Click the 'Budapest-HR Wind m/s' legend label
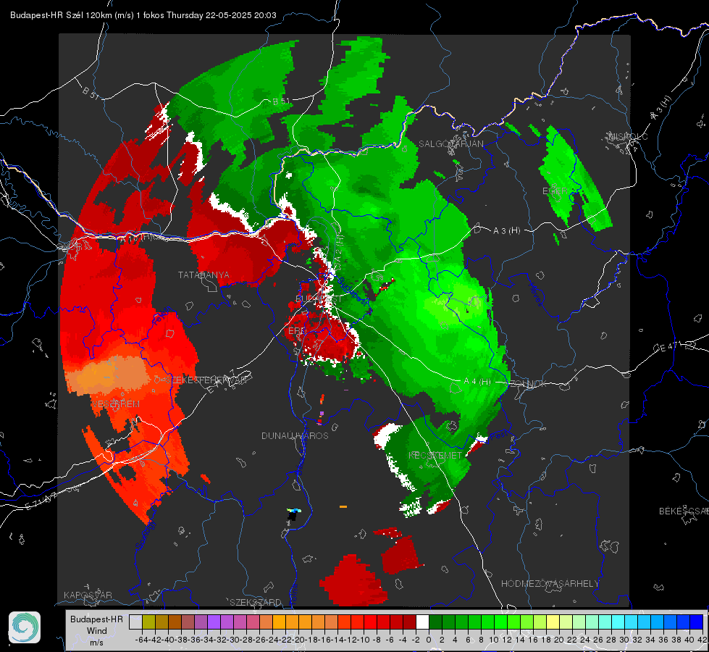Image resolution: width=709 pixels, height=652 pixels. (96, 631)
